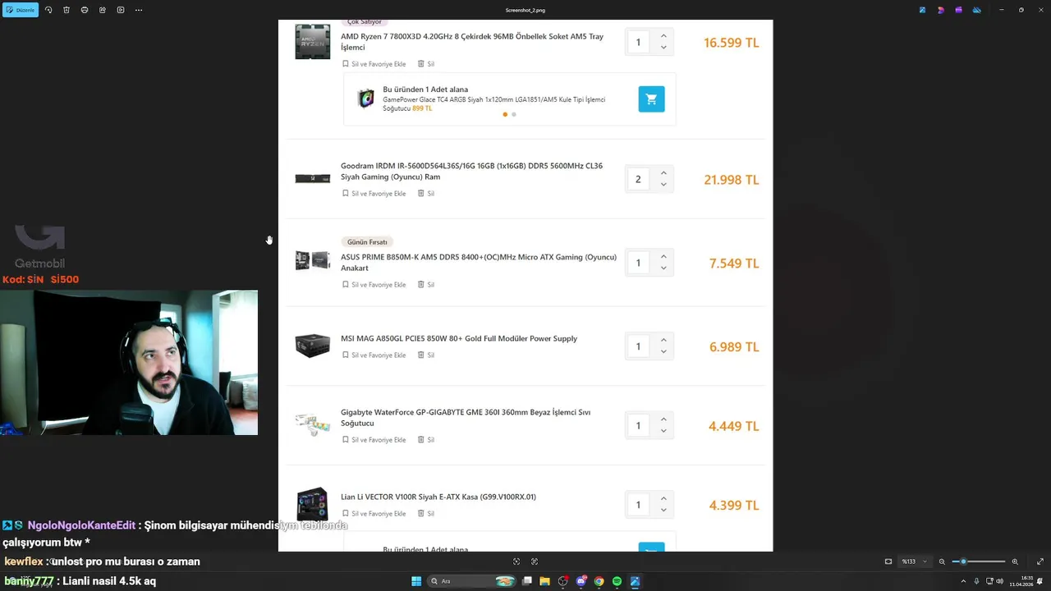Increase quantity for AMD Ryzen 7 7800X3D

[x=663, y=36]
